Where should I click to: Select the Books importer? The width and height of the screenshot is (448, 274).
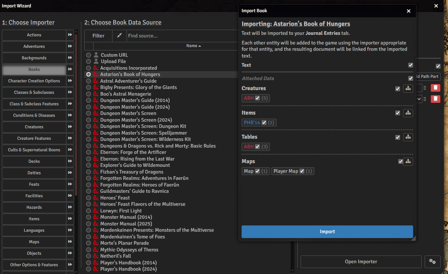click(x=34, y=69)
